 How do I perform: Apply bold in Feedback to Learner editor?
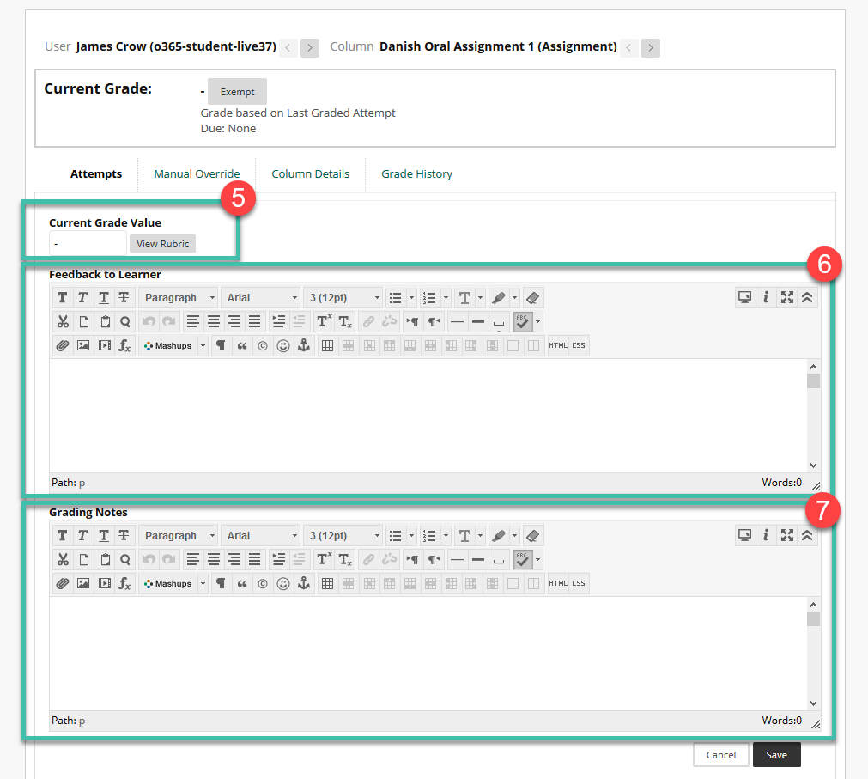pyautogui.click(x=63, y=298)
